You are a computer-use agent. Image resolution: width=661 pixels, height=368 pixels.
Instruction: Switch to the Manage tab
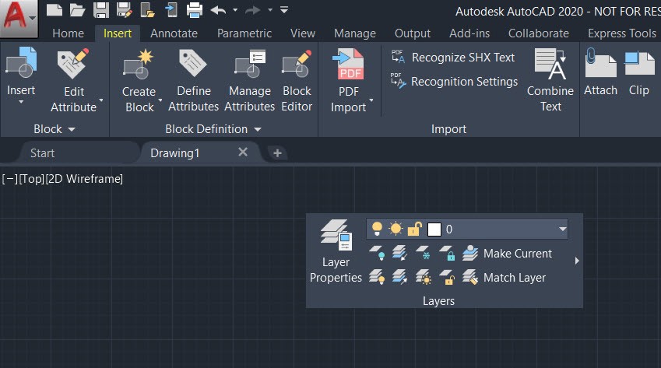pos(355,33)
